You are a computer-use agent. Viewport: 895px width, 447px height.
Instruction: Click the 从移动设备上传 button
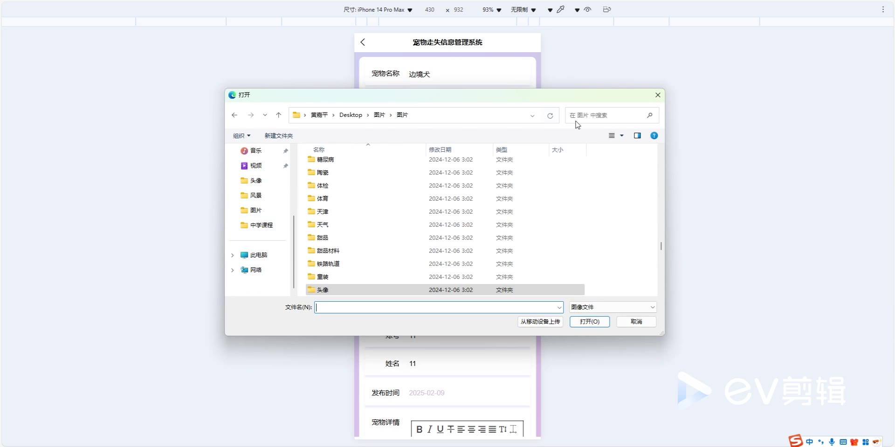[540, 322]
